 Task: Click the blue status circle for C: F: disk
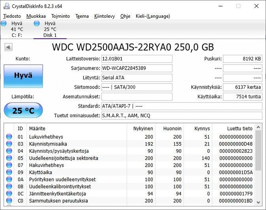tap(4, 23)
